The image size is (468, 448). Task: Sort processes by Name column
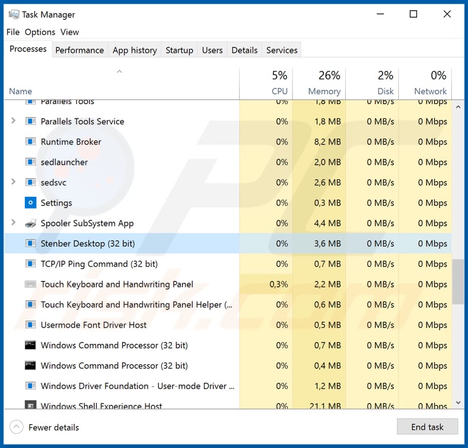point(122,84)
